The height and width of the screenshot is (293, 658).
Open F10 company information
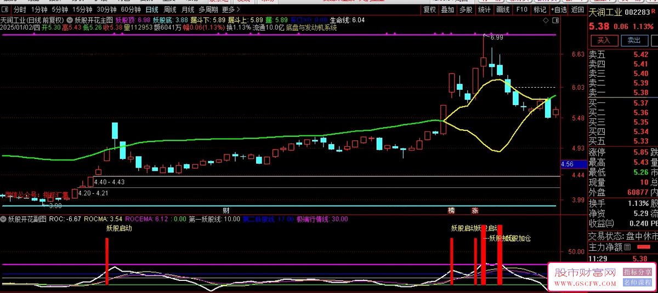[x=522, y=9]
